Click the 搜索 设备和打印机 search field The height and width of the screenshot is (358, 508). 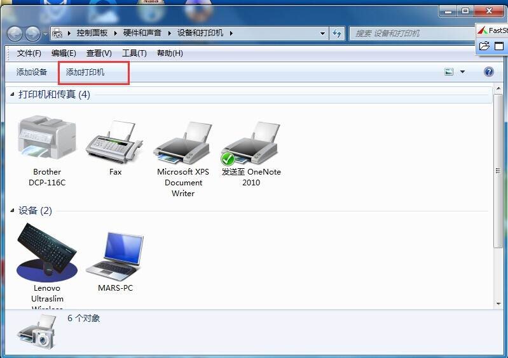click(412, 33)
